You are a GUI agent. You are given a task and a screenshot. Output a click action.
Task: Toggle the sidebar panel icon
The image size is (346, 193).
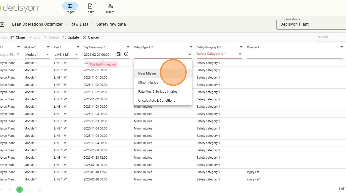2,24
